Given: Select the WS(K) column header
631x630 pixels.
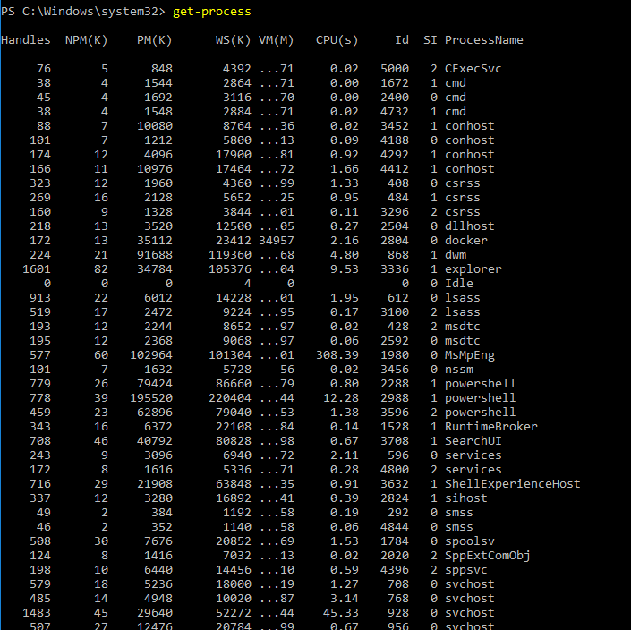Looking at the screenshot, I should click(x=233, y=40).
